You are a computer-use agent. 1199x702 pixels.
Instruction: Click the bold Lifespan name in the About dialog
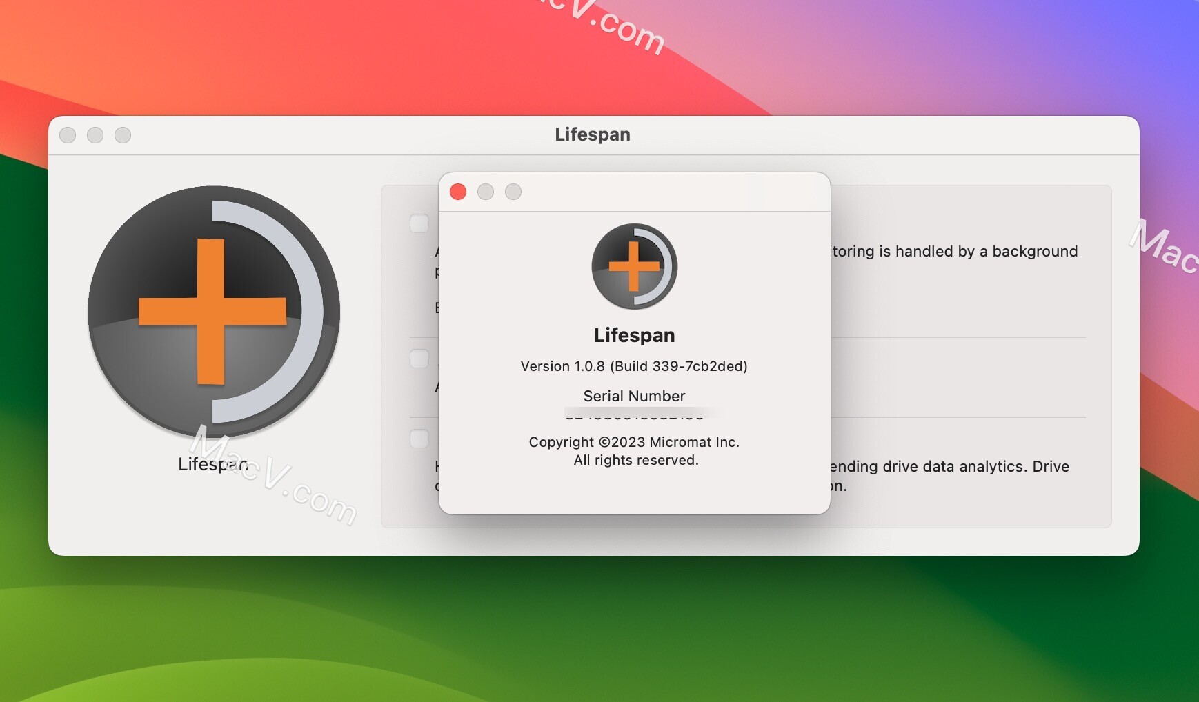pos(634,335)
